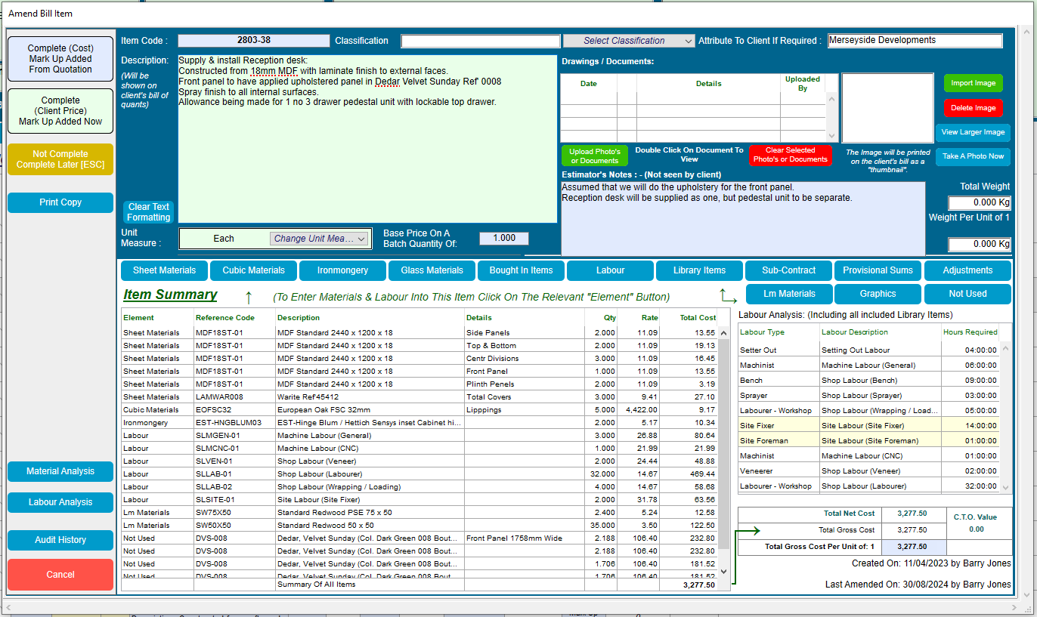Image resolution: width=1037 pixels, height=617 pixels.
Task: Click the Delete Image button
Action: (x=973, y=107)
